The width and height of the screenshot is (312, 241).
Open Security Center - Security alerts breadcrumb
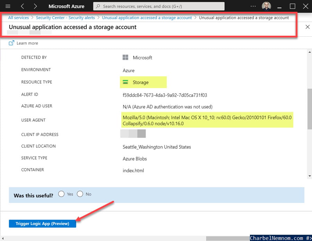pyautogui.click(x=65, y=18)
